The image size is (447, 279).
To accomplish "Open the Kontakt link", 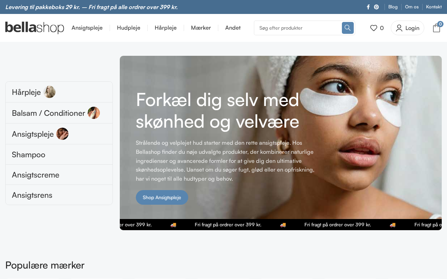I will [x=434, y=7].
